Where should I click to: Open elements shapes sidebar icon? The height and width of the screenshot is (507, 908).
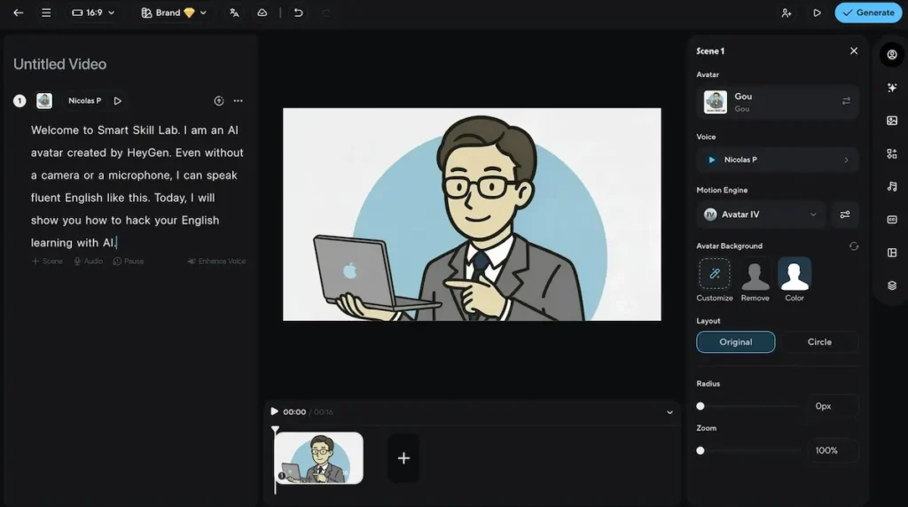coord(892,154)
